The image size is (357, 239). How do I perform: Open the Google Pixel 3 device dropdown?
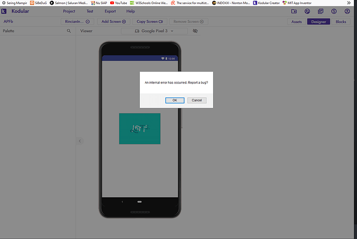tap(154, 31)
